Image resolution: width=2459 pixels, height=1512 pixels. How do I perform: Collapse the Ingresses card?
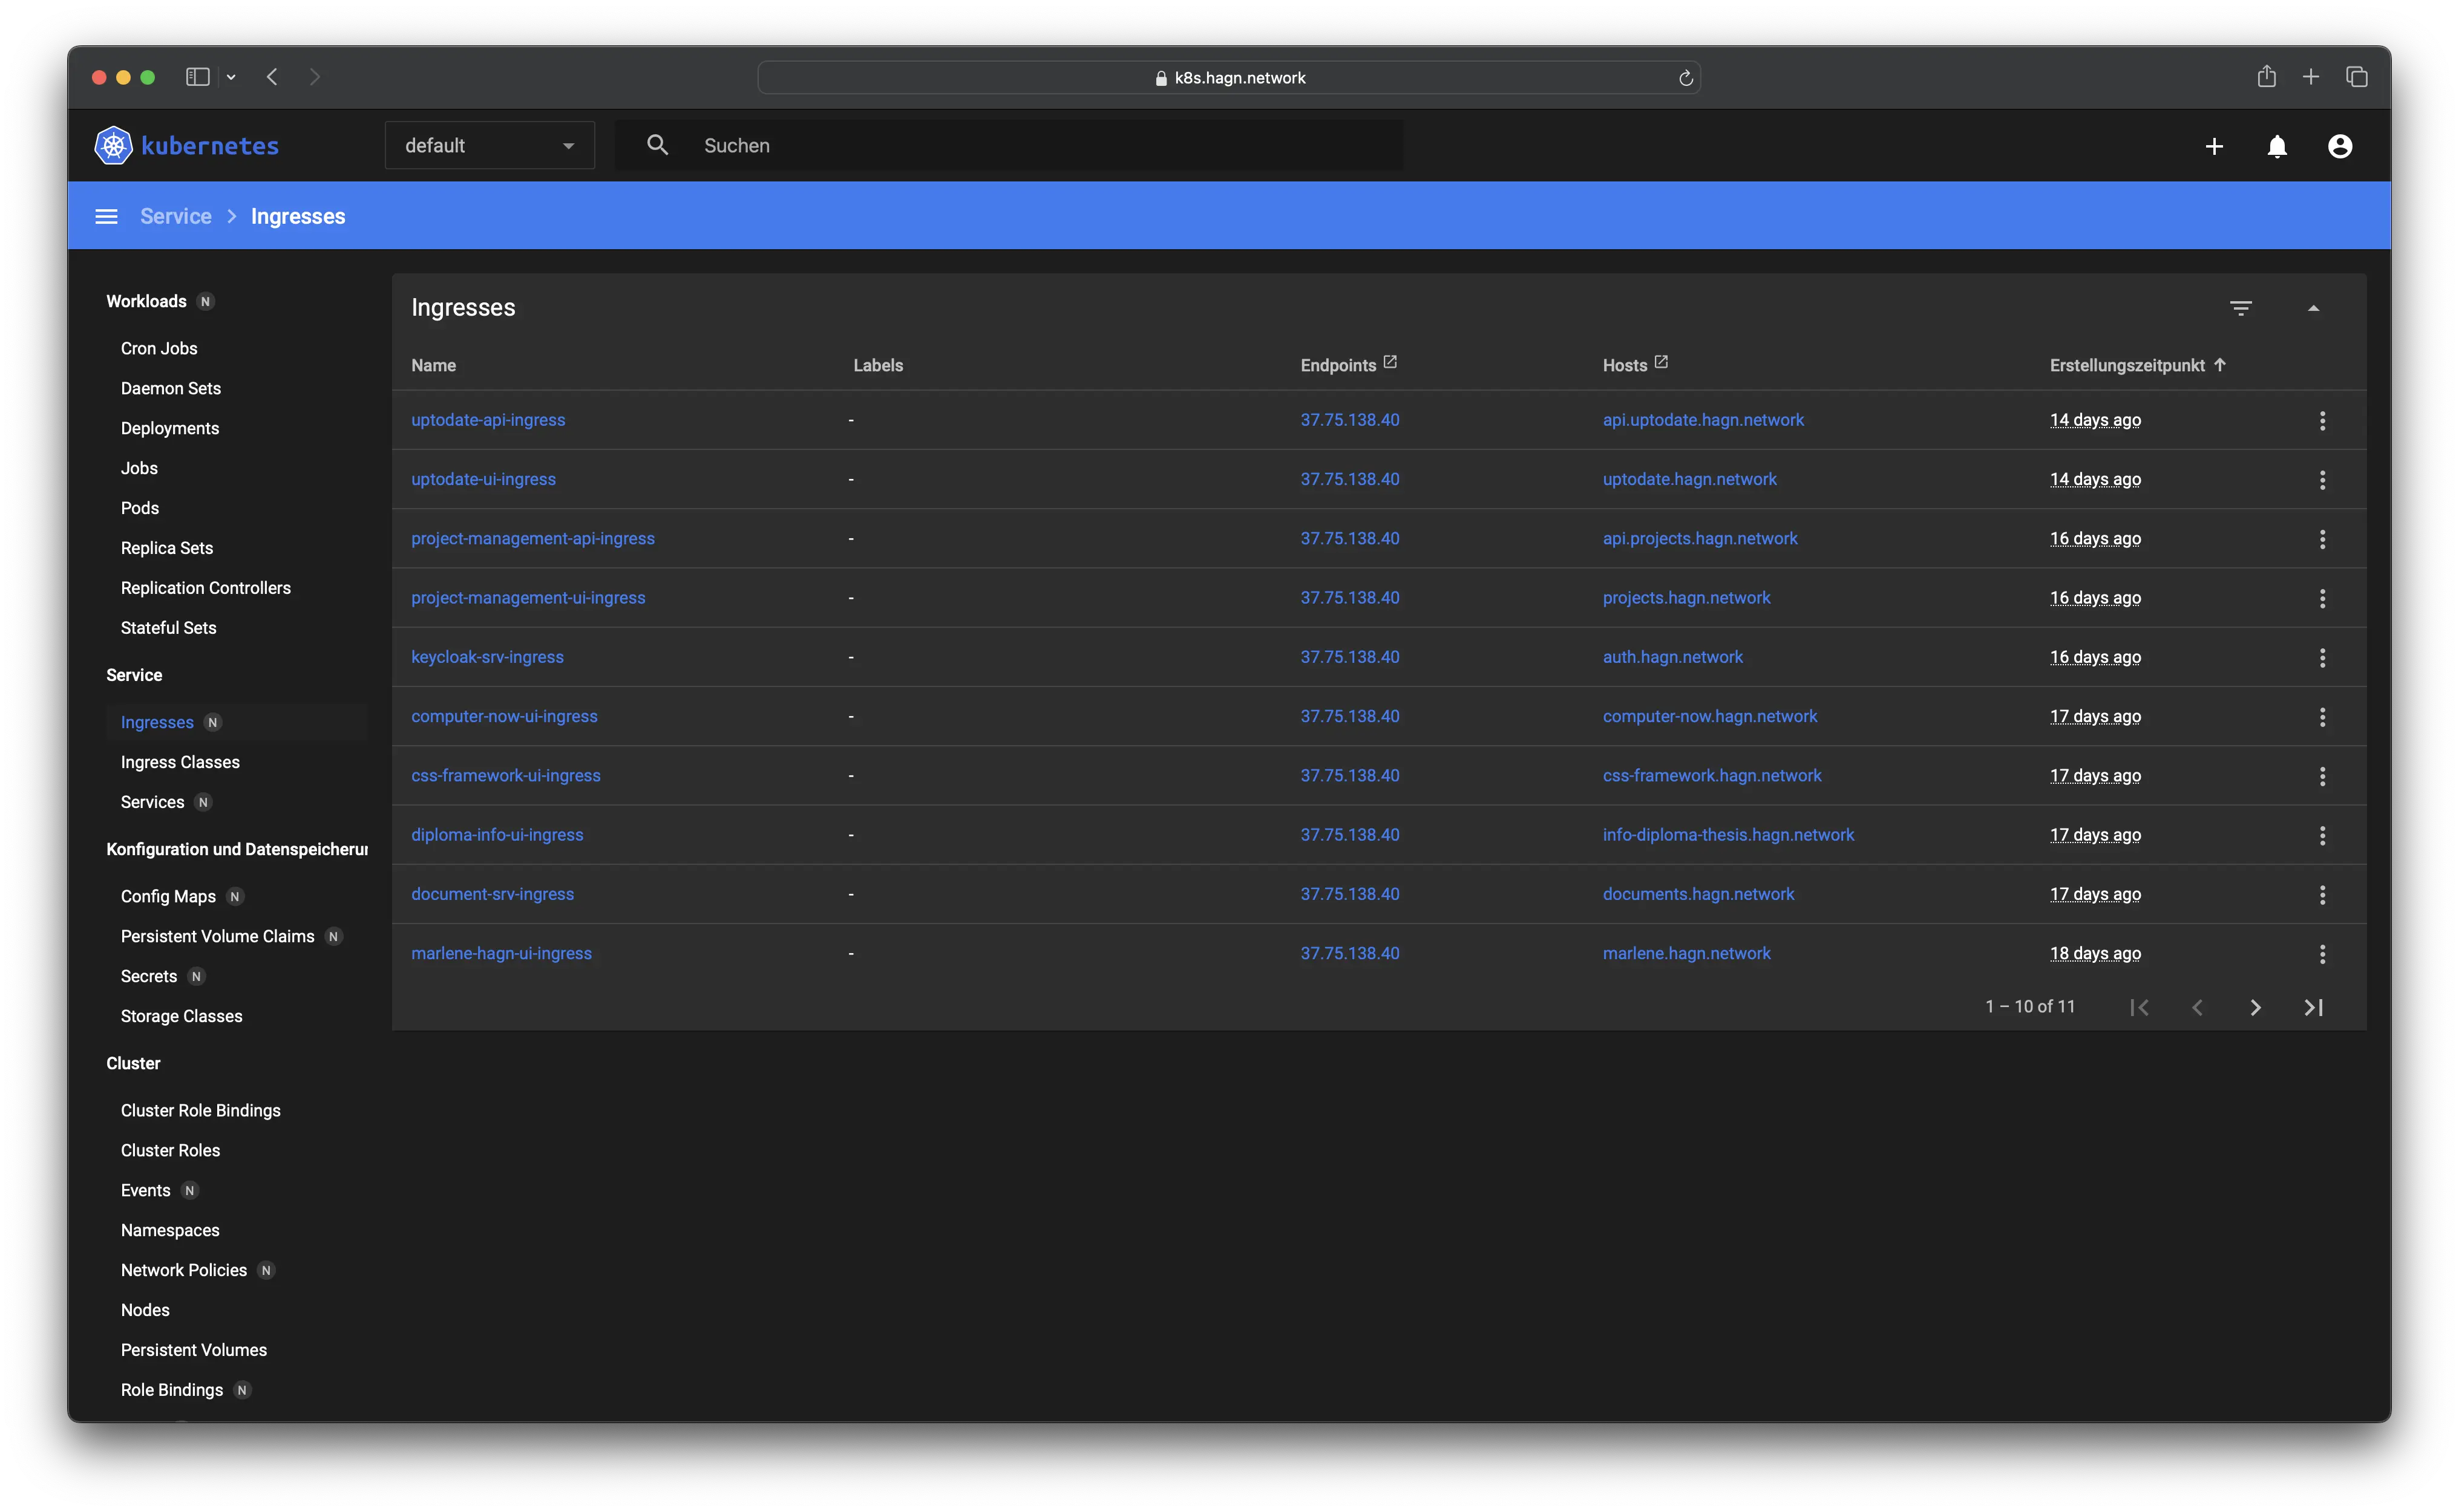[x=2313, y=308]
